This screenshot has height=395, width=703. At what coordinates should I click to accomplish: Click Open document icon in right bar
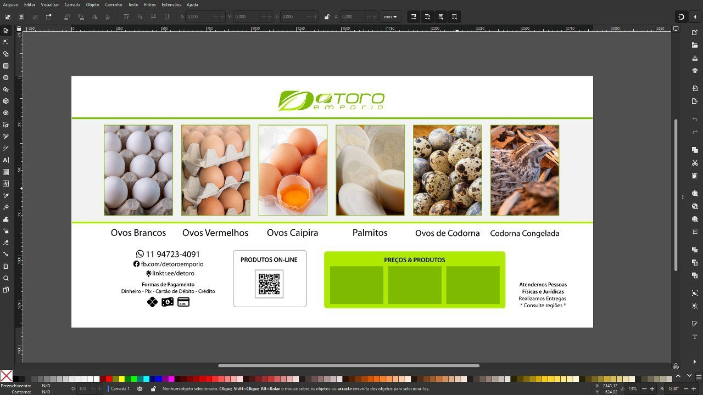(695, 45)
